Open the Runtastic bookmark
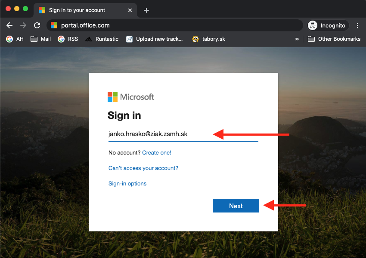Viewport: 366px width, 258px height. tap(102, 39)
